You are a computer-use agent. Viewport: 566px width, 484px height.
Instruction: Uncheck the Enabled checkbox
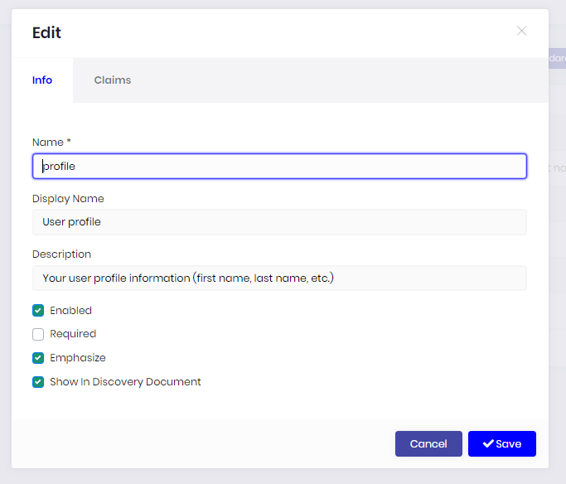click(38, 311)
